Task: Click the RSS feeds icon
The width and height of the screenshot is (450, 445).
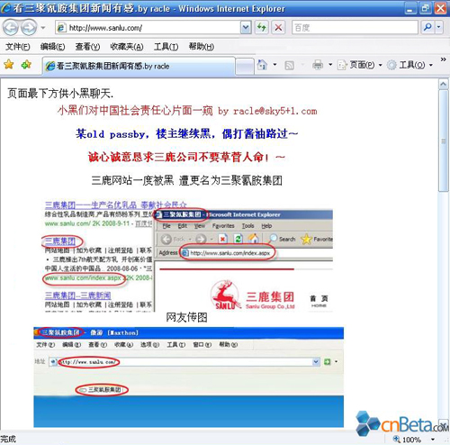Action: coord(289,65)
